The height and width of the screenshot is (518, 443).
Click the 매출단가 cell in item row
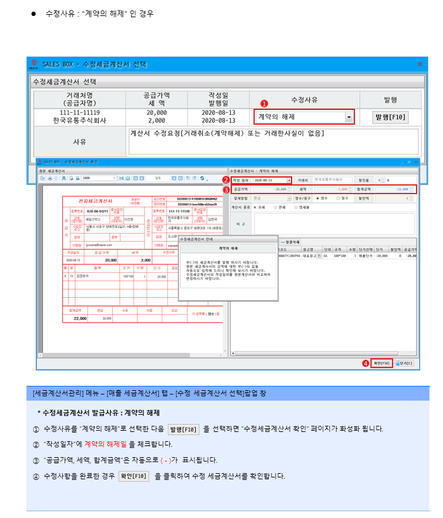[x=366, y=256]
